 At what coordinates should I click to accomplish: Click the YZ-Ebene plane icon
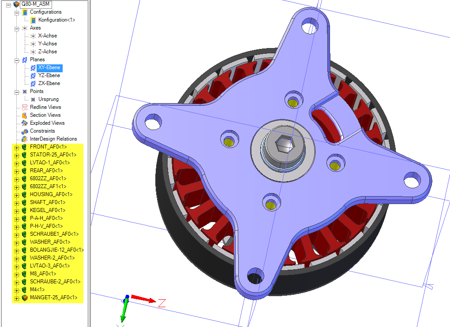tap(33, 76)
